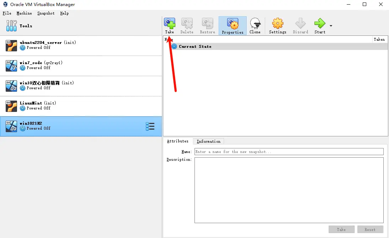Open the Tools icon in the sidebar
This screenshot has height=238, width=389.
11,26
